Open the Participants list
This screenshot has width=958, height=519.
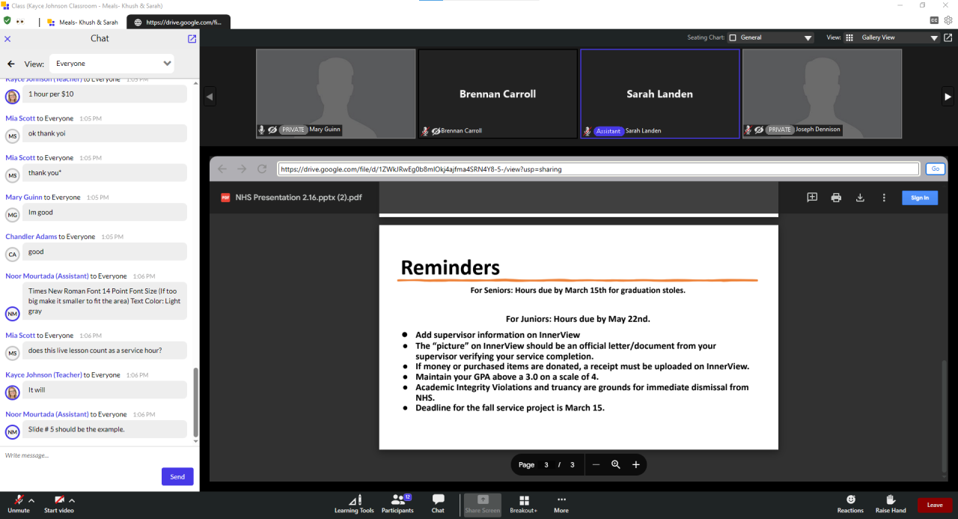[x=397, y=504]
